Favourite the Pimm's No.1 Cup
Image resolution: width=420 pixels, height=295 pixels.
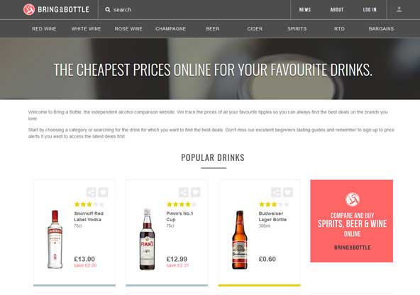196,192
